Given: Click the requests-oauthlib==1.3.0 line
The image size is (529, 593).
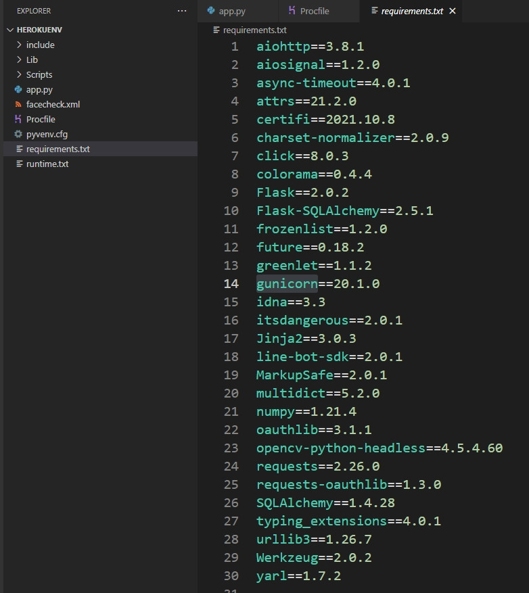Looking at the screenshot, I should [x=348, y=484].
